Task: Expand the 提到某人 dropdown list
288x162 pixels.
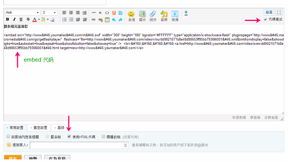Action: (126, 145)
